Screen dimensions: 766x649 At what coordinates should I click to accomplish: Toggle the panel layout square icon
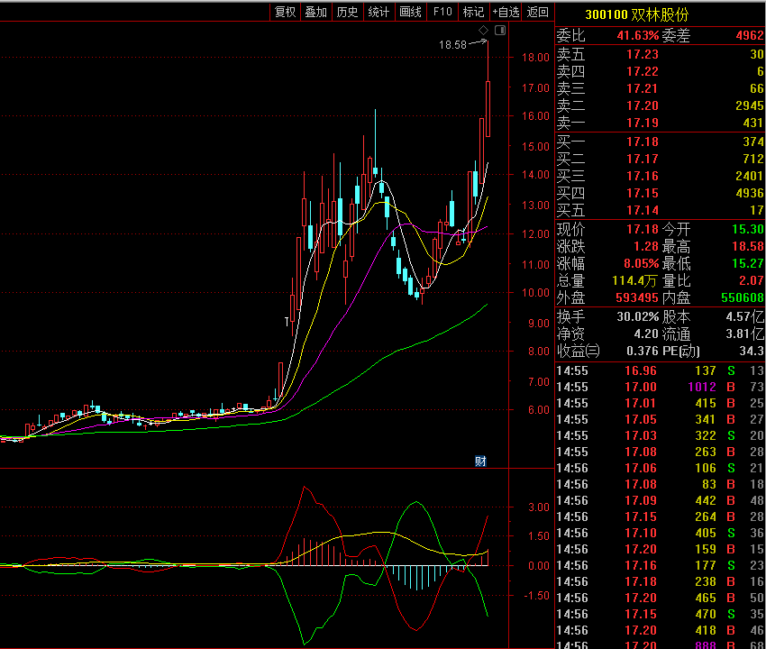point(500,31)
